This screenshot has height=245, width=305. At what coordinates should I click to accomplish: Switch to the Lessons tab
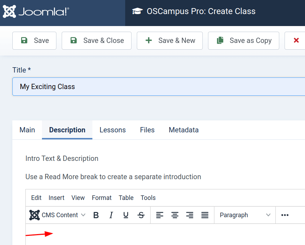pos(112,130)
